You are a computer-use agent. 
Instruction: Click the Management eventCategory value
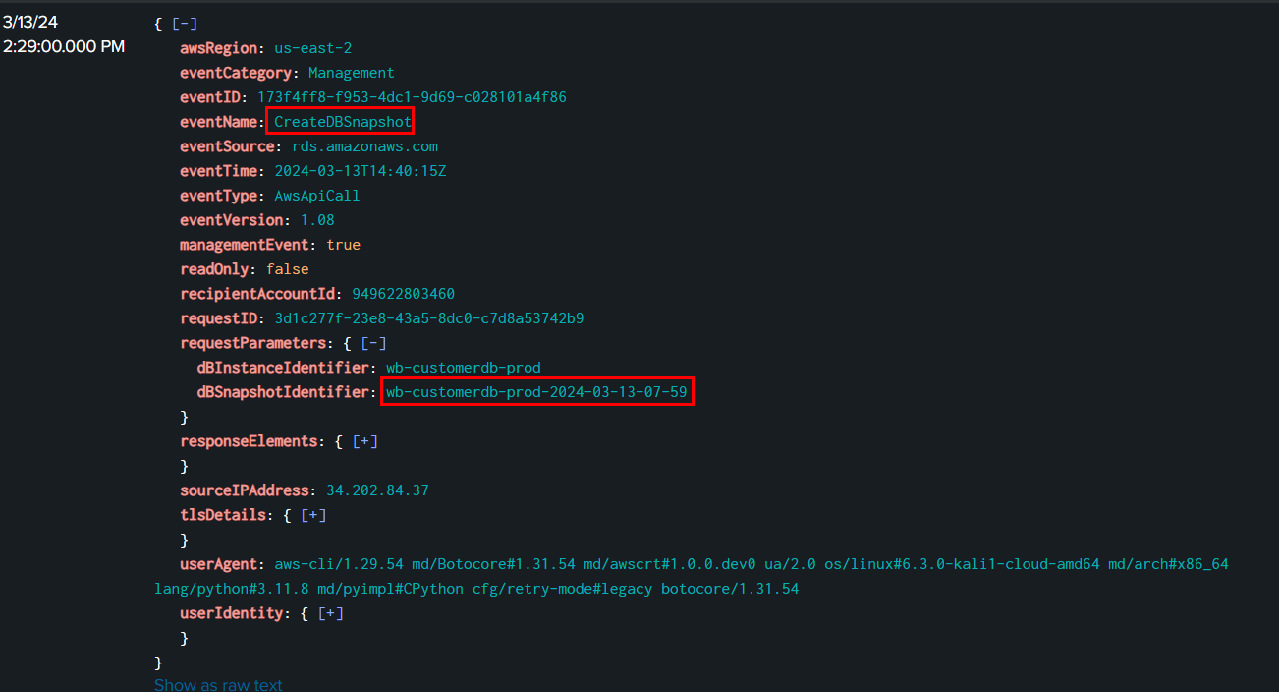(351, 73)
